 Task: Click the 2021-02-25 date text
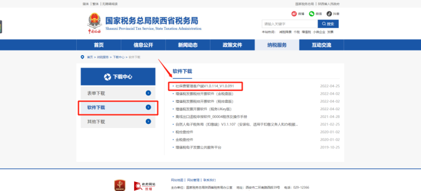tap(330, 124)
